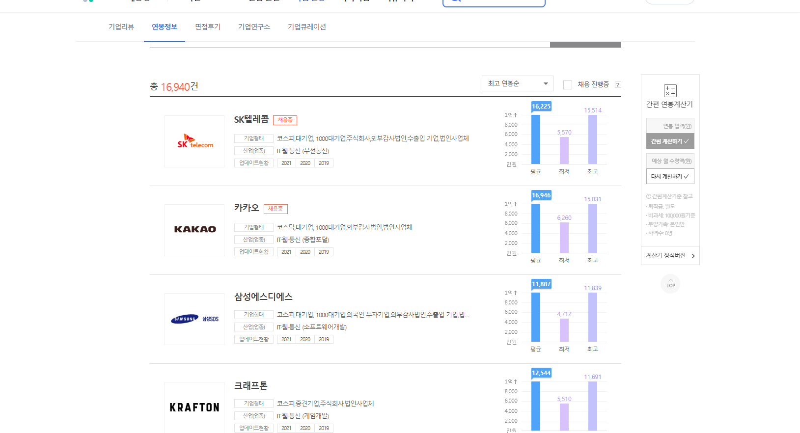This screenshot has width=800, height=433.
Task: Open the 크래프톤 company name link
Action: point(251,386)
